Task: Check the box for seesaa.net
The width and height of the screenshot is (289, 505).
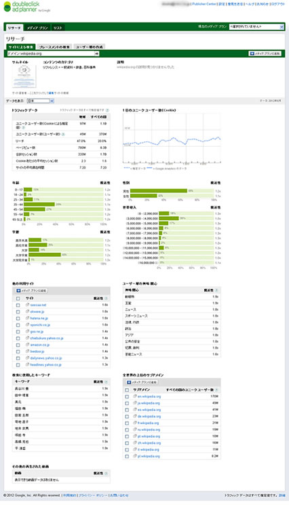Action: coord(18,305)
